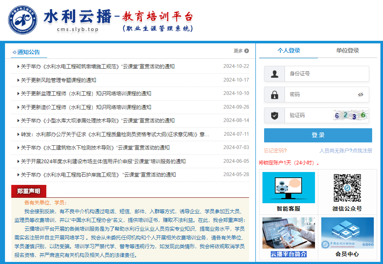Click the date 2024-10-10

click(x=236, y=93)
